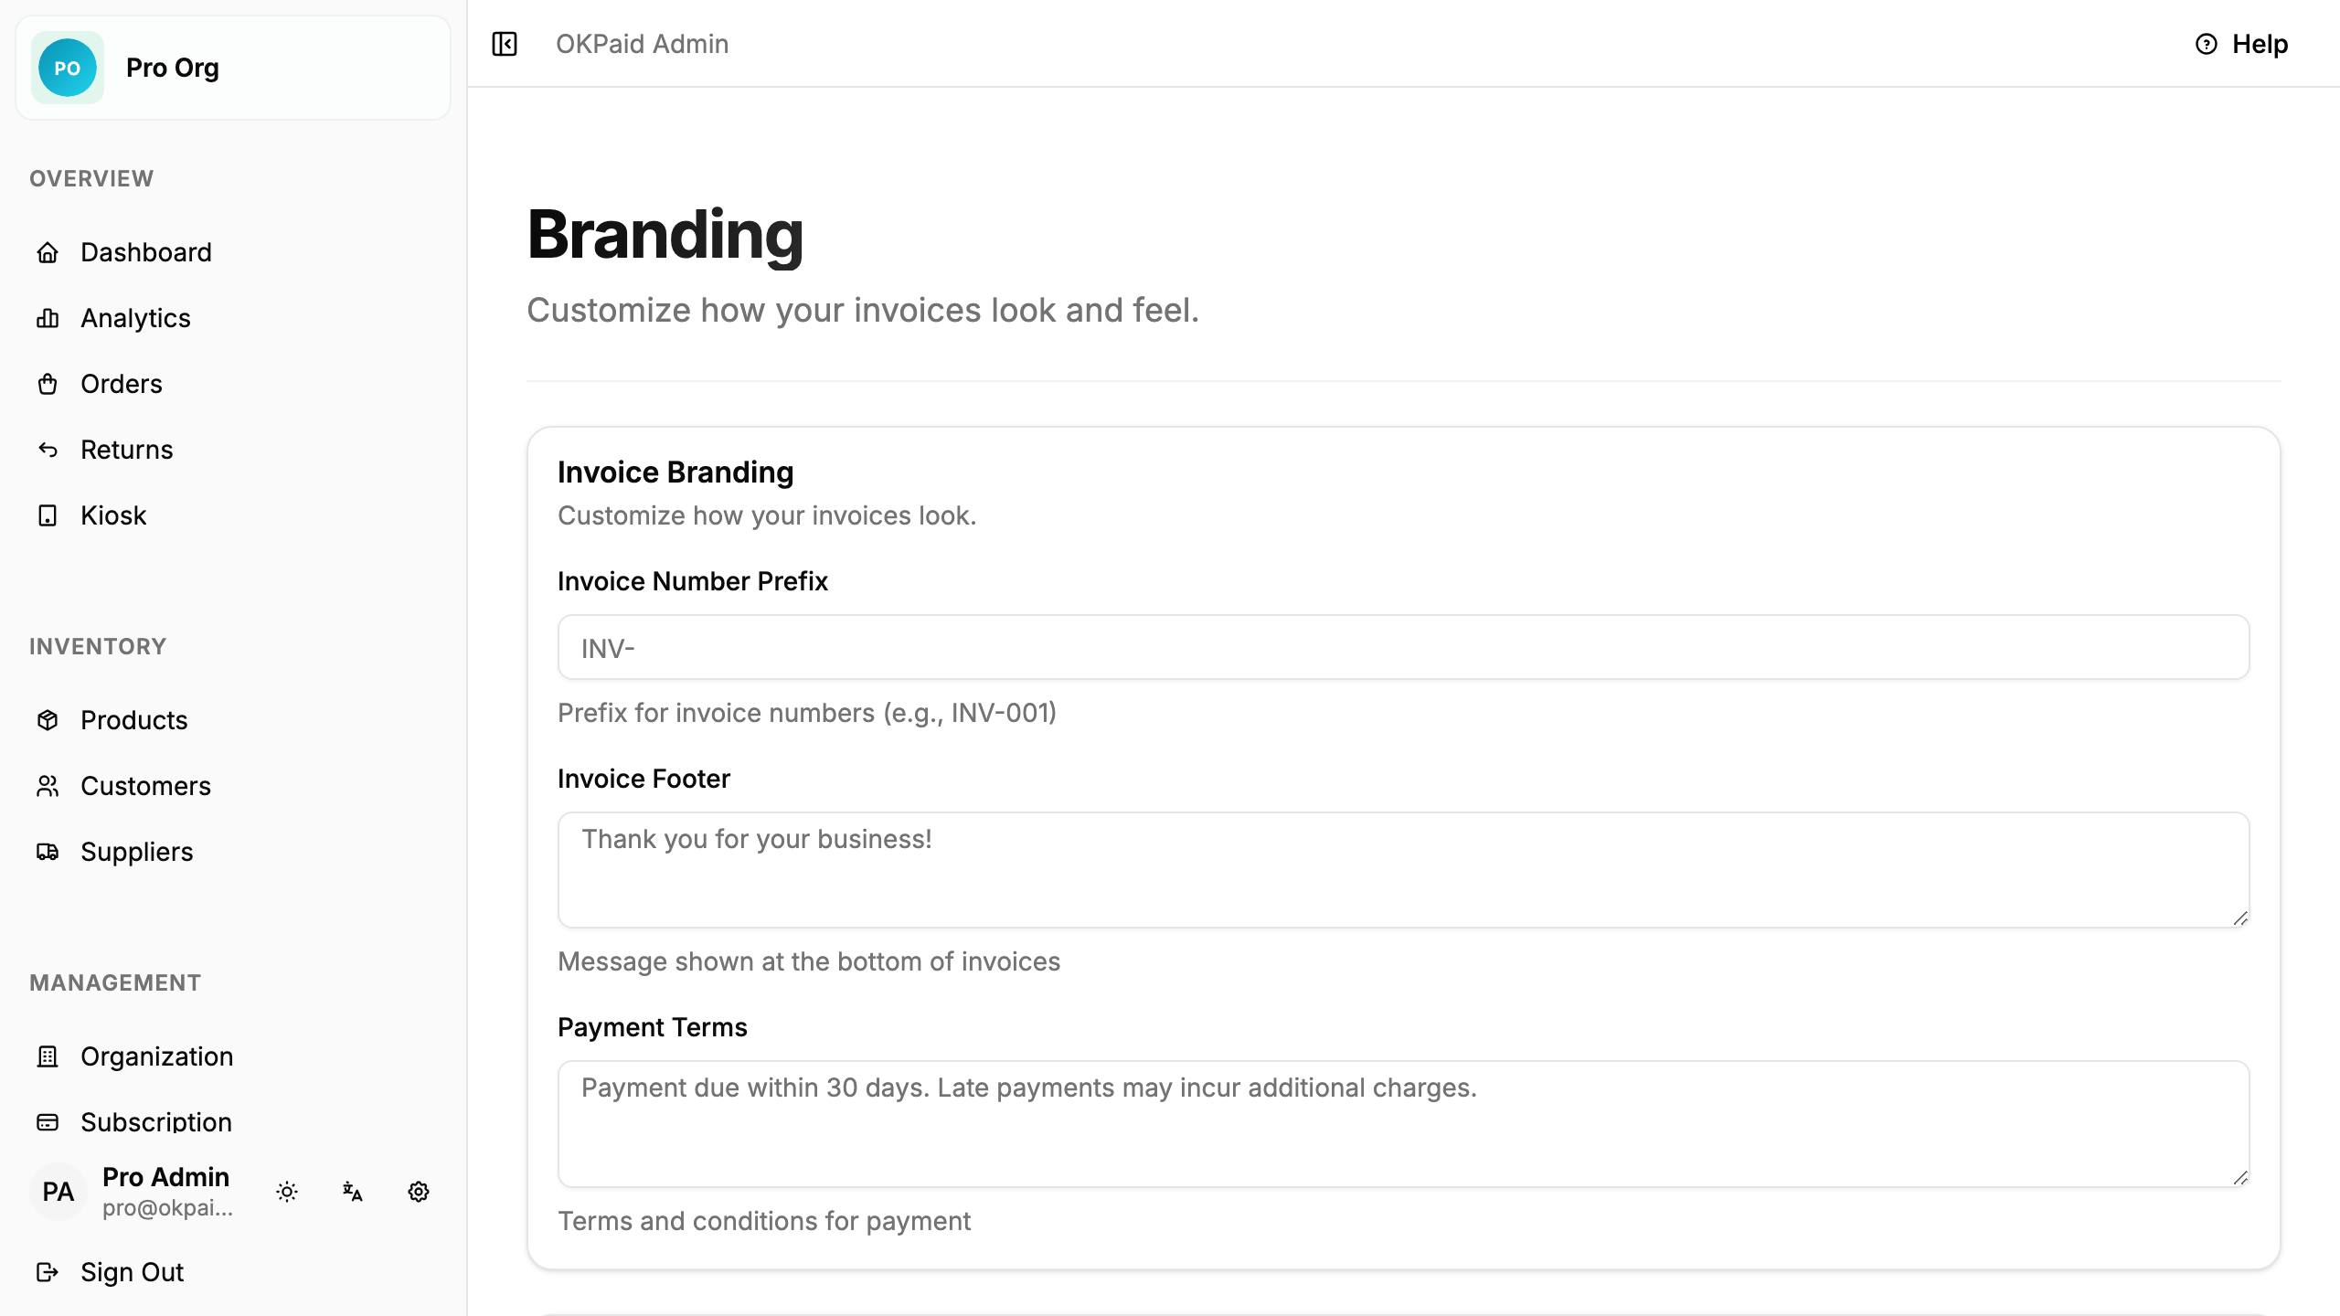Click the Returns arrow icon
The height and width of the screenshot is (1316, 2340).
(48, 450)
